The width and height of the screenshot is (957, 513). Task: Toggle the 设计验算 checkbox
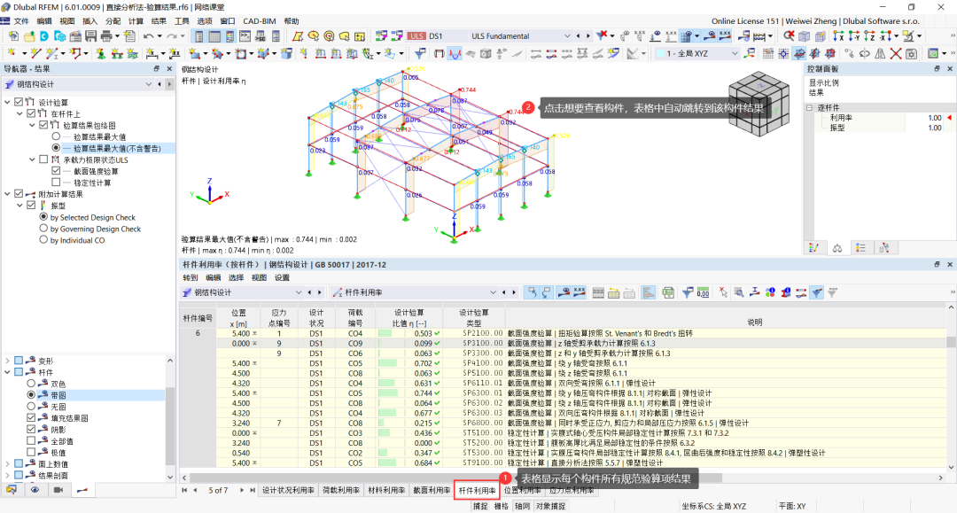(x=19, y=102)
